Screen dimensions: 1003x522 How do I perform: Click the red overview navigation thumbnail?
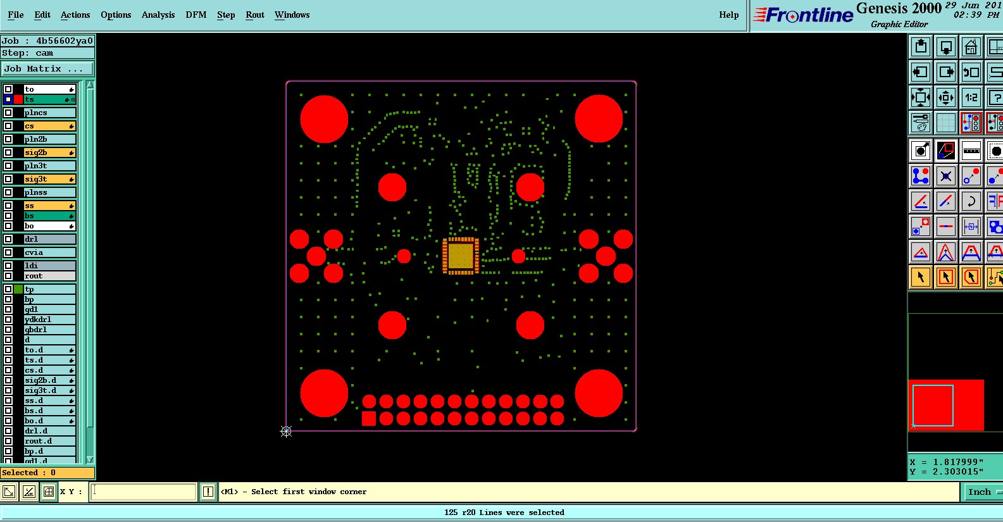coord(947,405)
